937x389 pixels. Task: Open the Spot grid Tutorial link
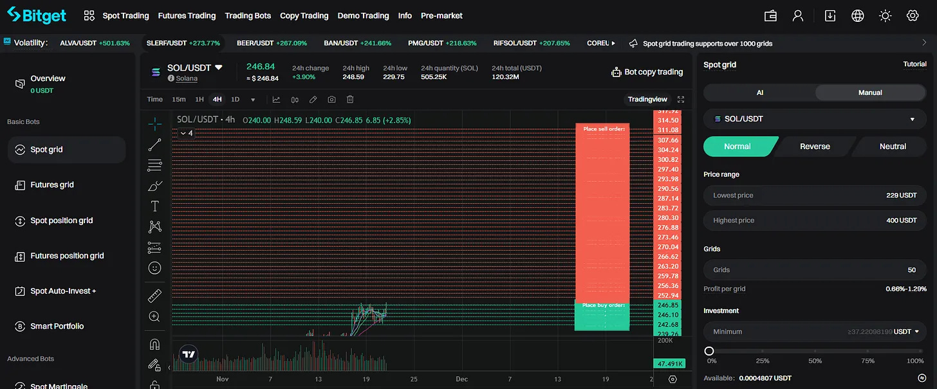914,64
